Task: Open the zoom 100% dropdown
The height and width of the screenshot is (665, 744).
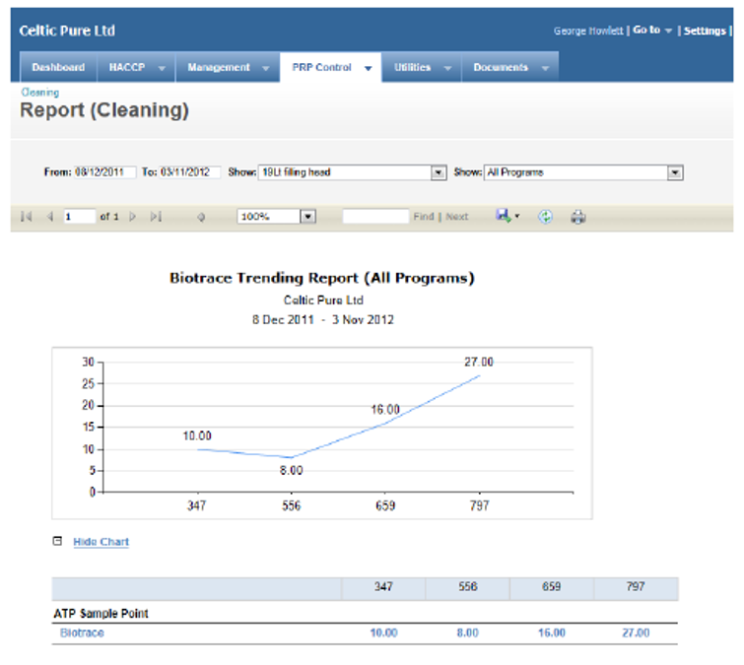Action: pyautogui.click(x=307, y=217)
